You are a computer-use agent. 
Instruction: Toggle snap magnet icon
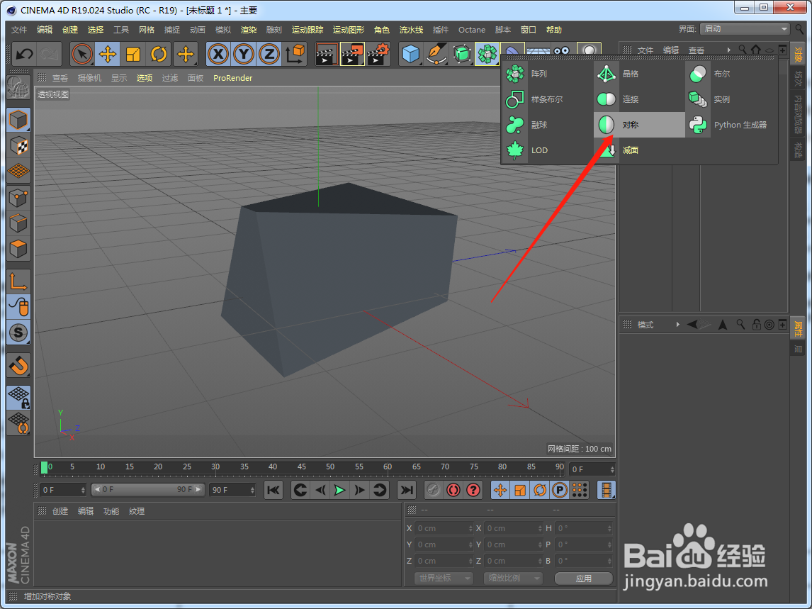click(x=18, y=366)
